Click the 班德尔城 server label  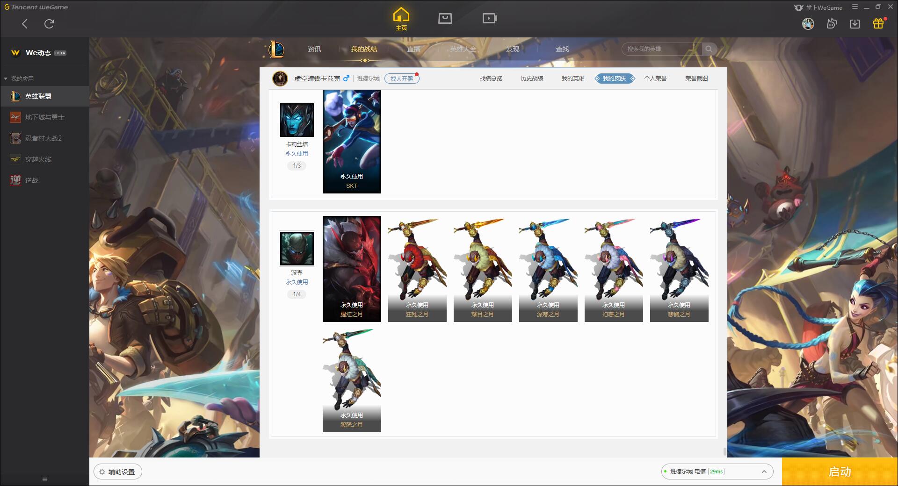[x=368, y=79]
